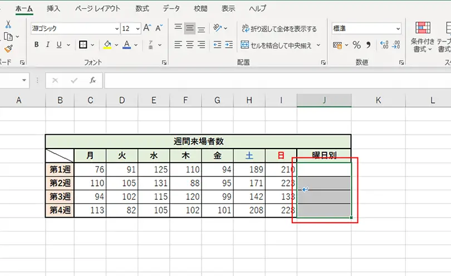Select Middle Align icon
The height and width of the screenshot is (276, 451).
click(189, 28)
